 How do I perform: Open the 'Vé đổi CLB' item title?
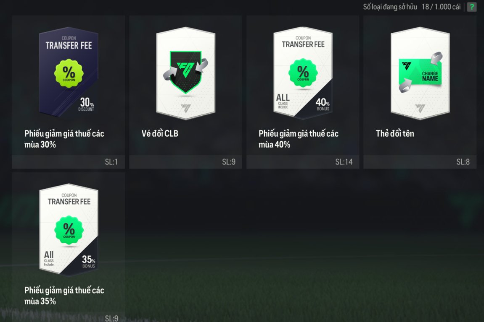click(x=160, y=133)
